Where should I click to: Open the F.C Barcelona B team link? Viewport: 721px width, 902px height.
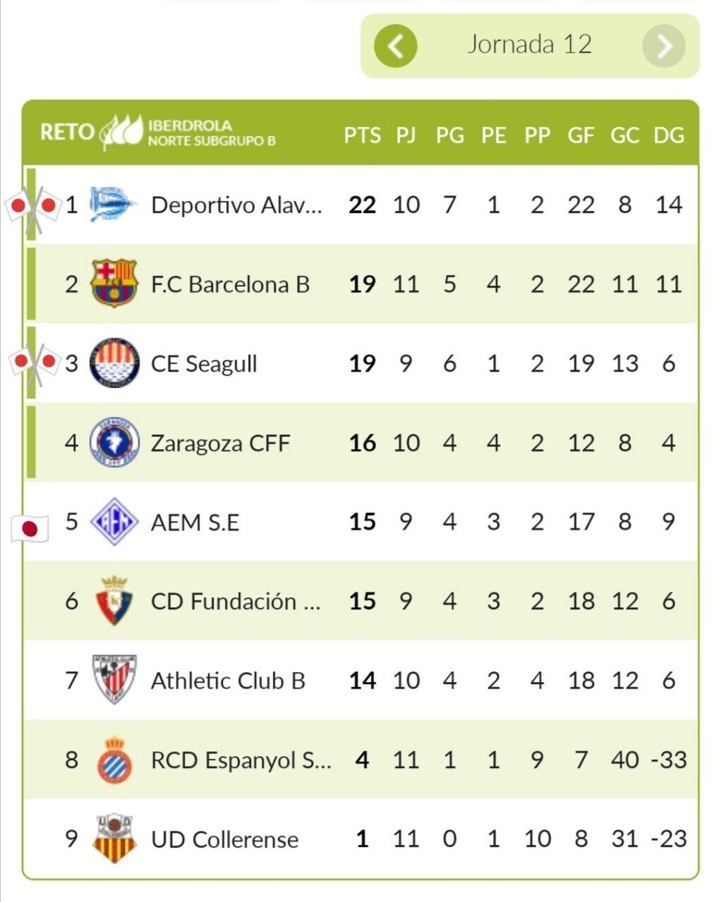point(231,284)
